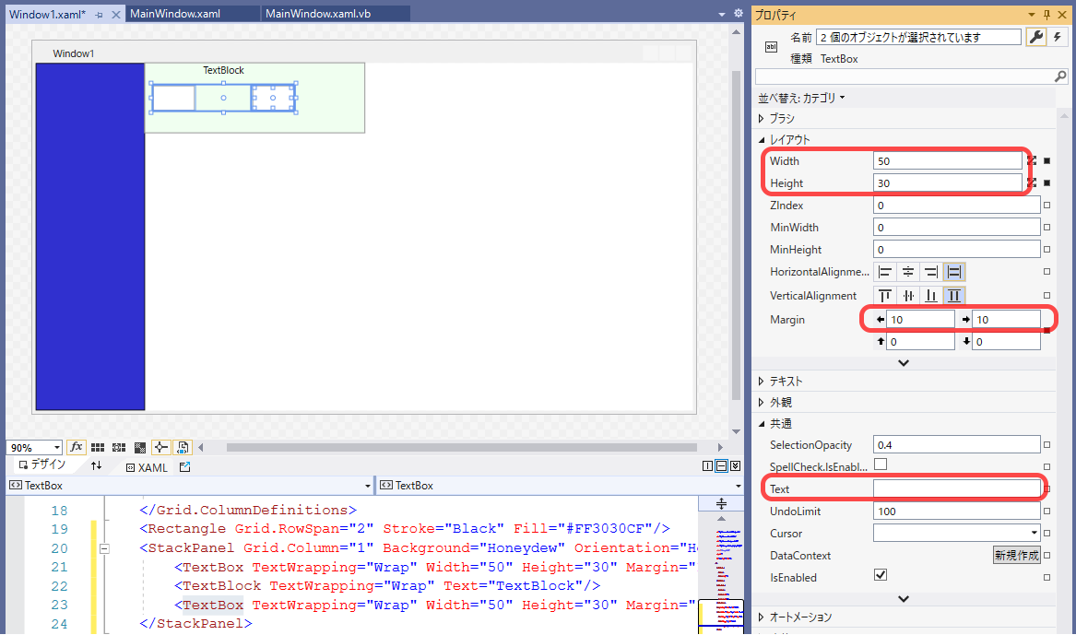Click the show snap grid icon
The height and width of the screenshot is (635, 1076).
pyautogui.click(x=99, y=447)
